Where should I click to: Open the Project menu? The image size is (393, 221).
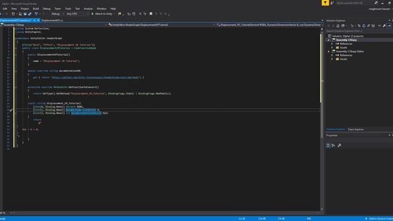(25, 9)
